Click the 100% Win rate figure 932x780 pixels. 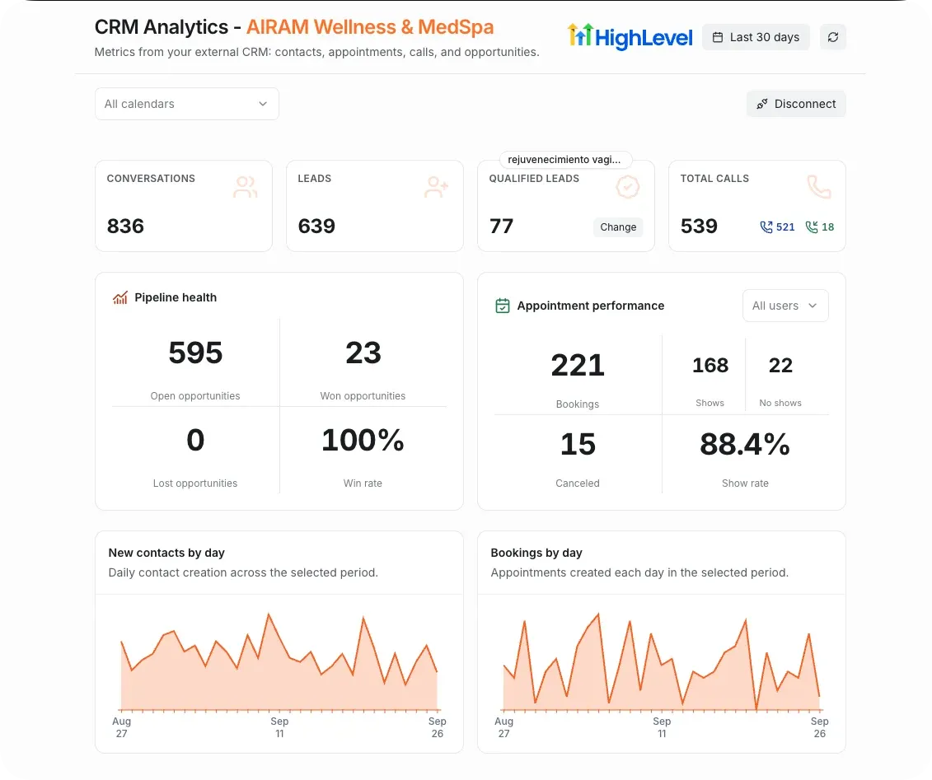click(363, 440)
